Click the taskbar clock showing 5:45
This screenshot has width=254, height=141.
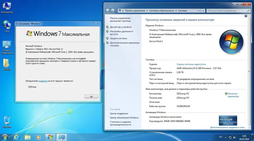244,137
